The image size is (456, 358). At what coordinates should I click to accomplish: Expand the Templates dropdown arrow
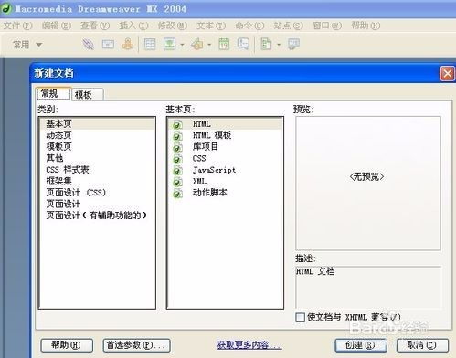coord(279,45)
